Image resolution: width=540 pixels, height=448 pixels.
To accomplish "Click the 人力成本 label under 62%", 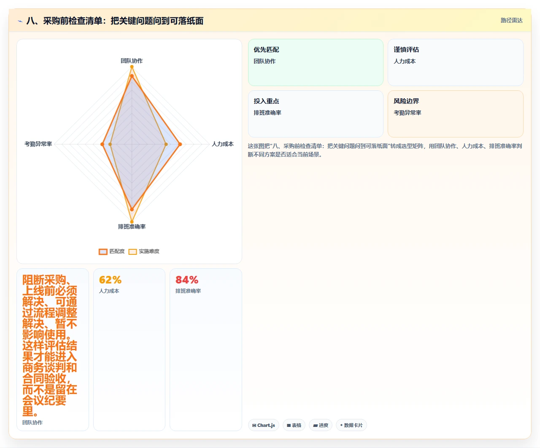I will point(109,291).
